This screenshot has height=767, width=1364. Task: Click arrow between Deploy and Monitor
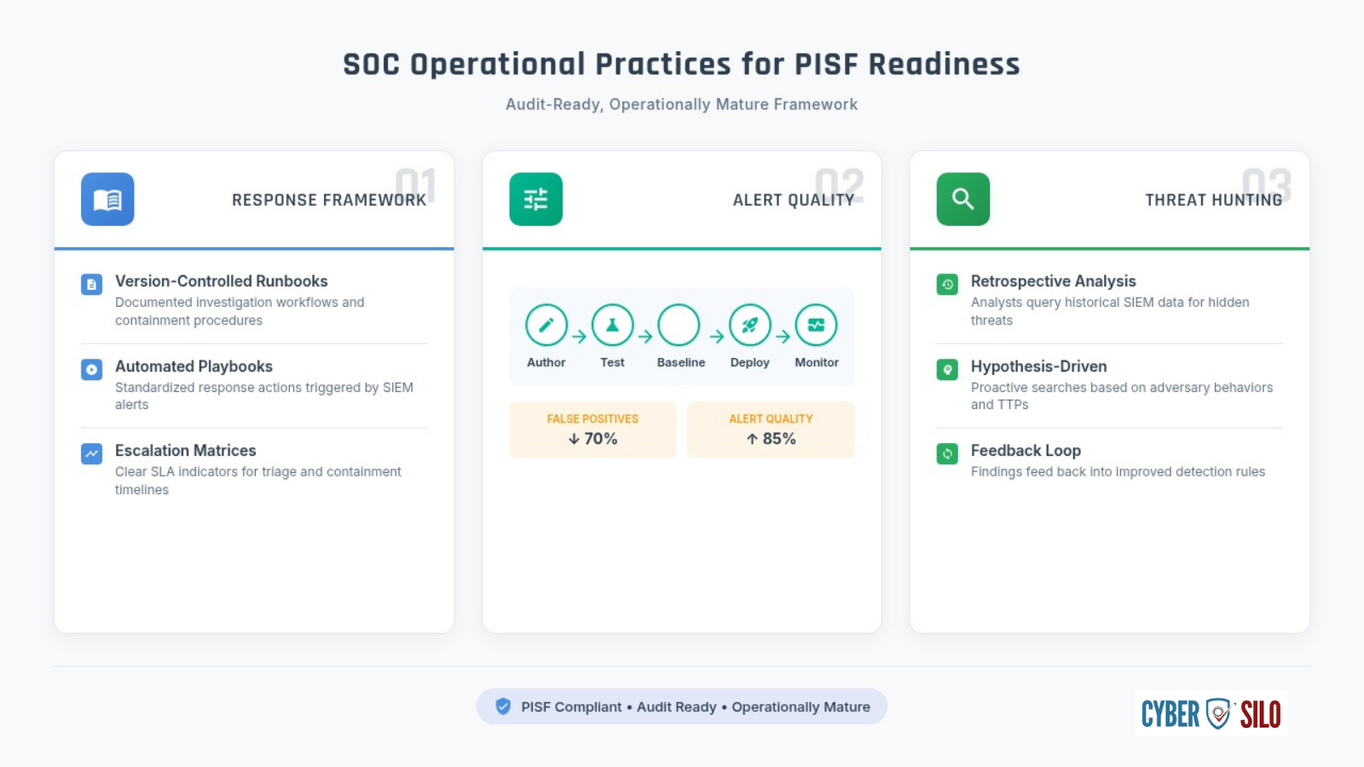pyautogui.click(x=783, y=337)
